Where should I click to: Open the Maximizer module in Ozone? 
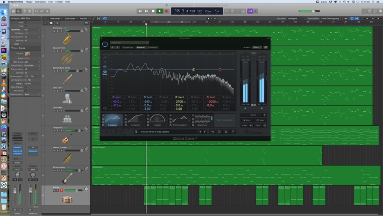click(202, 120)
